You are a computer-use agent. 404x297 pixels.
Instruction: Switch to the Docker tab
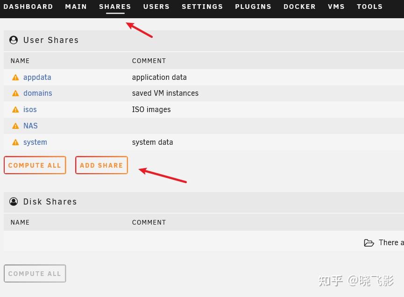click(x=300, y=7)
